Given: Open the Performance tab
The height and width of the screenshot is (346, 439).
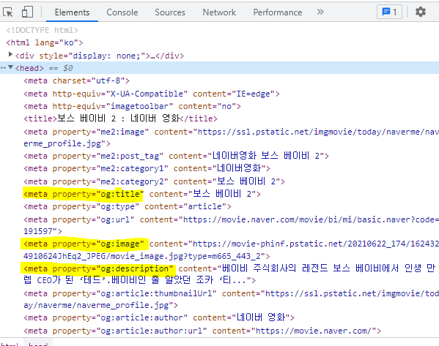Looking at the screenshot, I should tap(278, 12).
